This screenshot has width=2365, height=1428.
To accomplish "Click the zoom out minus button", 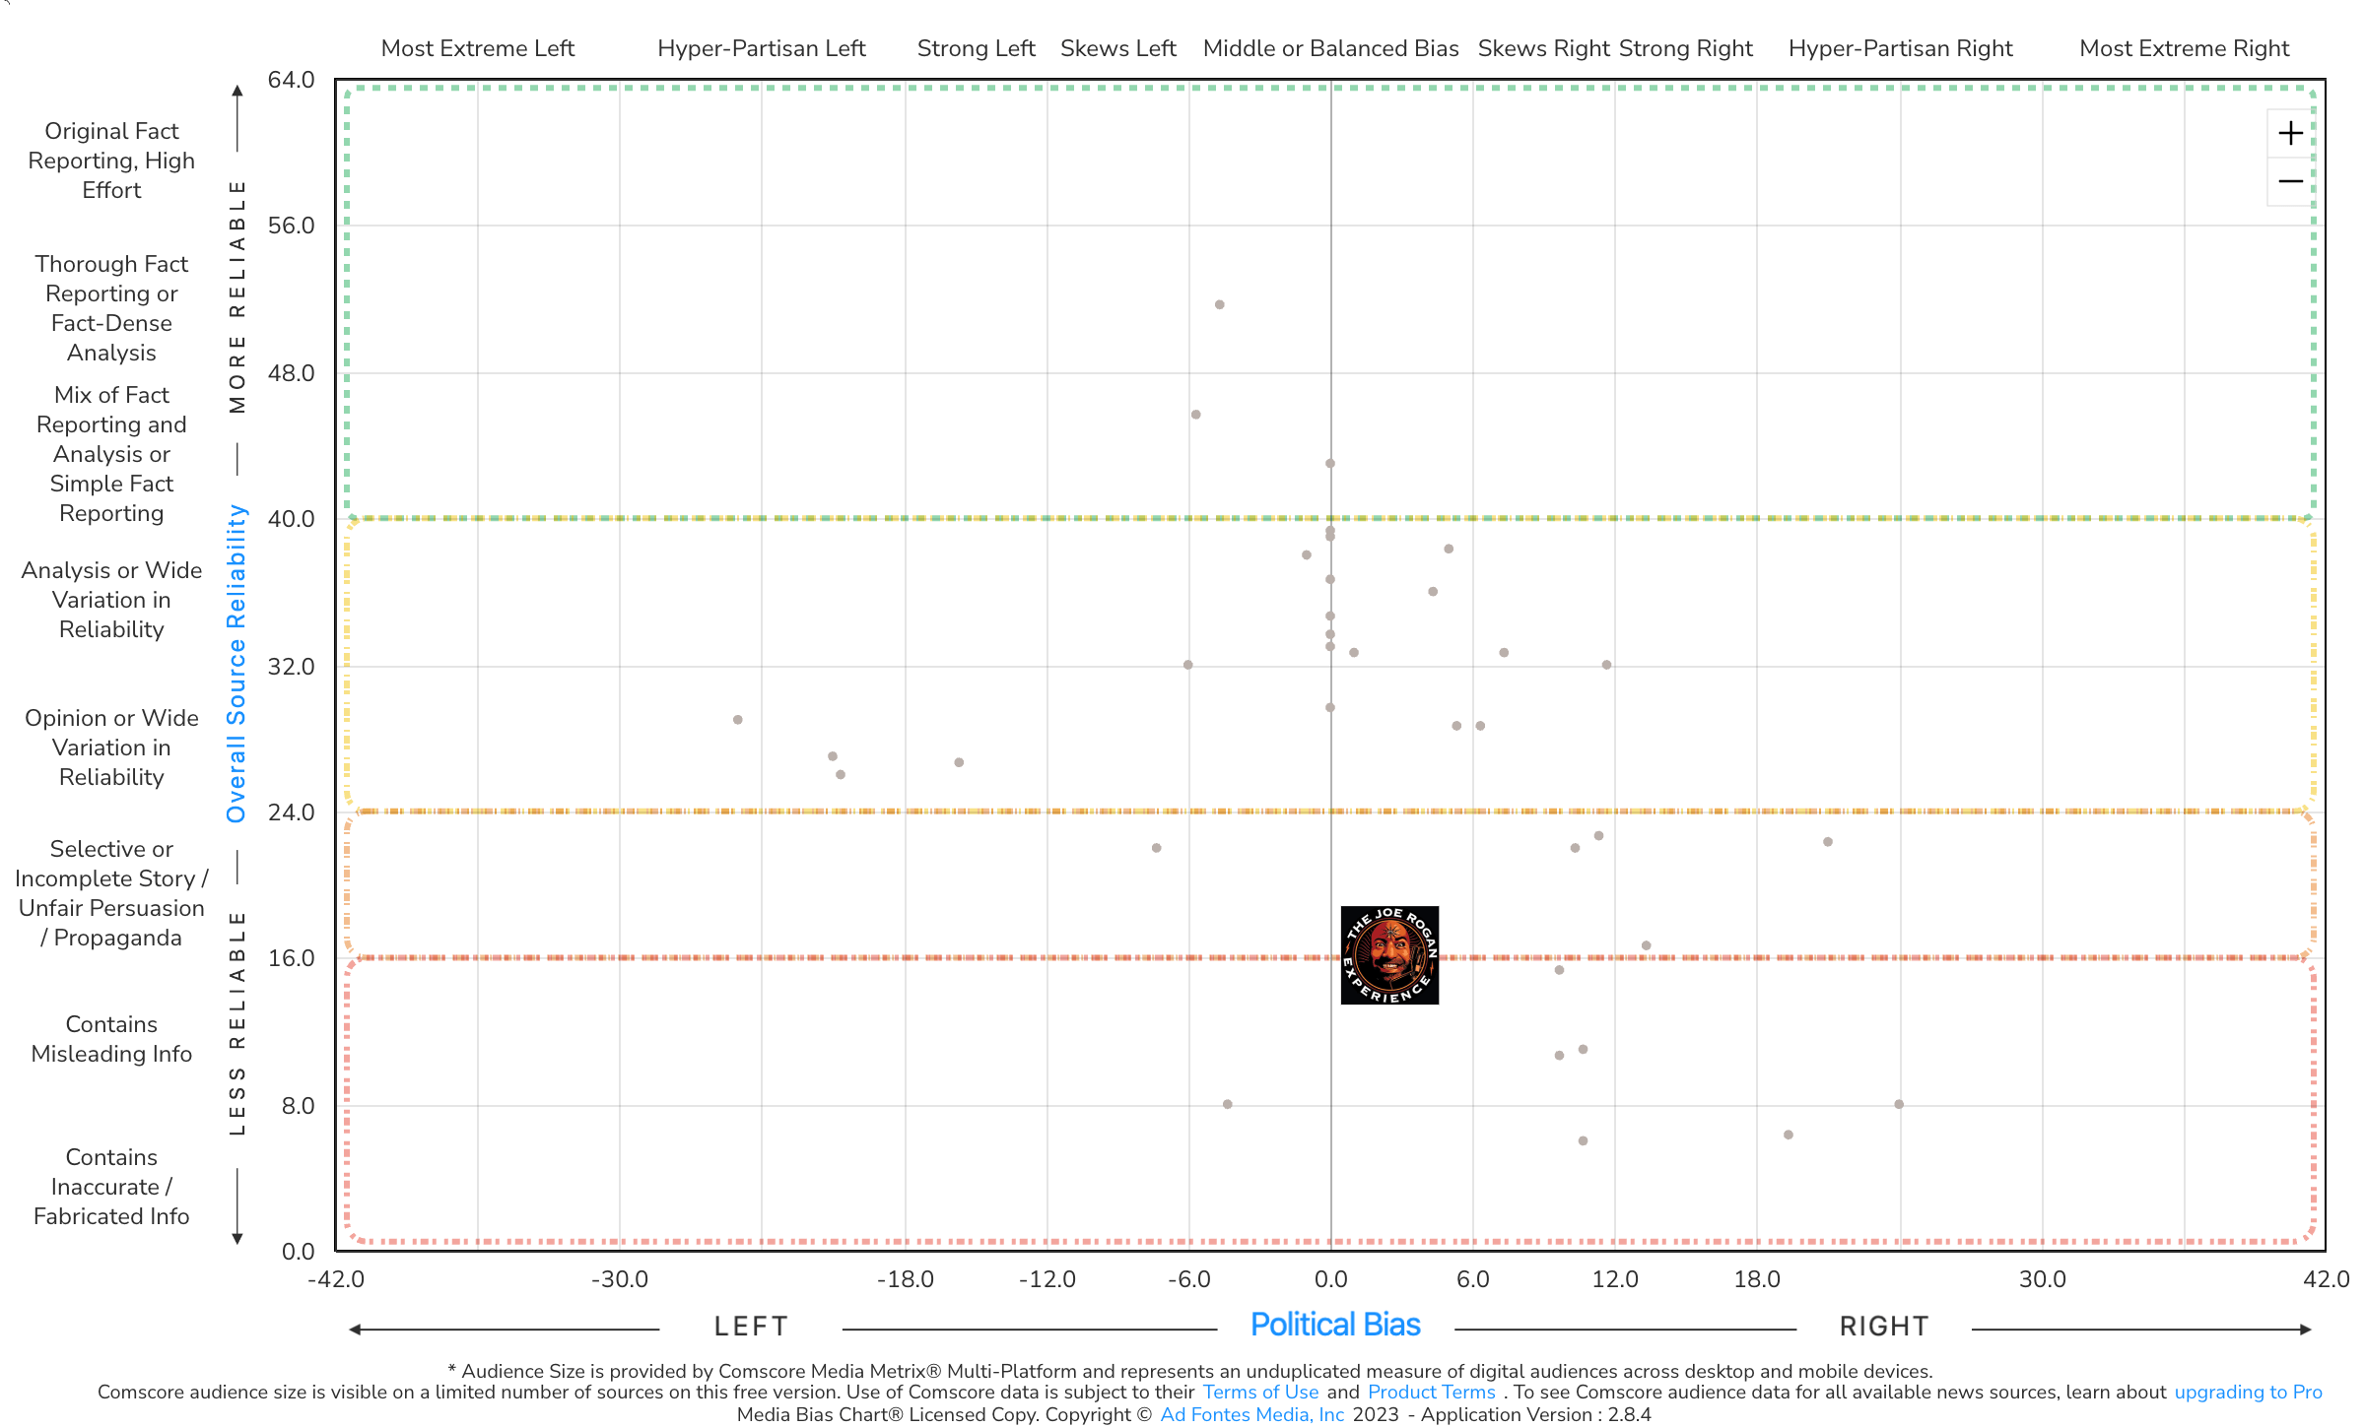I will click(2290, 181).
